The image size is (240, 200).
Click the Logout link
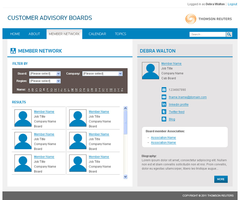(232, 4)
